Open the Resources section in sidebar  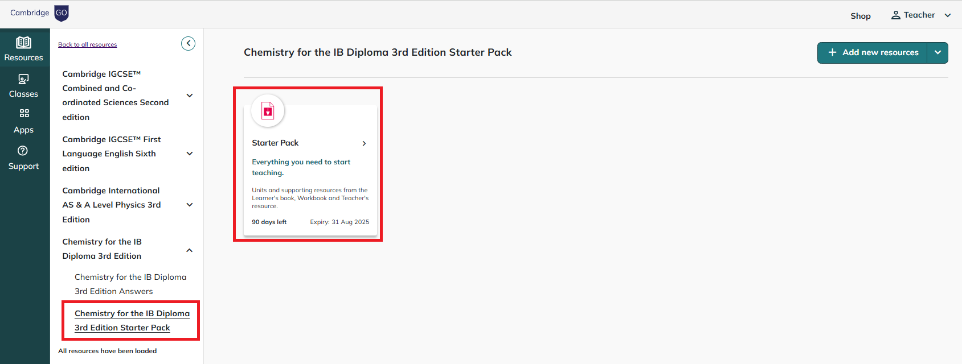click(24, 49)
